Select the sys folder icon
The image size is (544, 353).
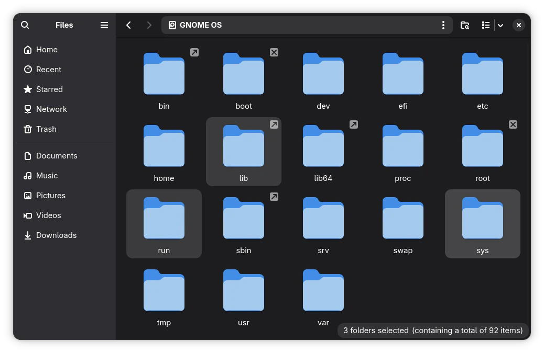click(x=483, y=218)
